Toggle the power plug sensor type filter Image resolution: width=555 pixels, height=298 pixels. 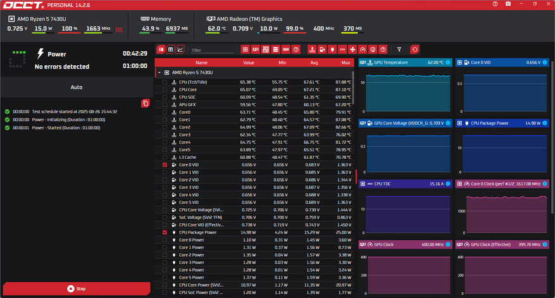click(332, 49)
